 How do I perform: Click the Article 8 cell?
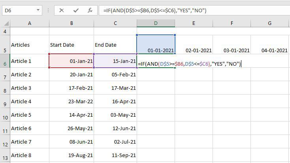coord(30,155)
